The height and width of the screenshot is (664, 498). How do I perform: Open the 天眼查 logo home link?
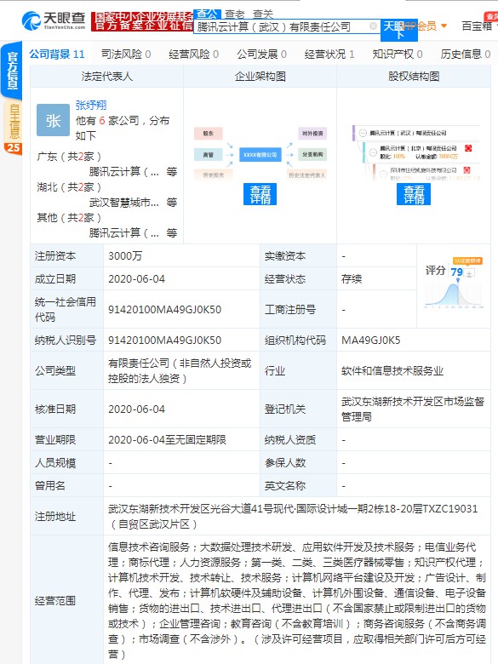(x=54, y=20)
